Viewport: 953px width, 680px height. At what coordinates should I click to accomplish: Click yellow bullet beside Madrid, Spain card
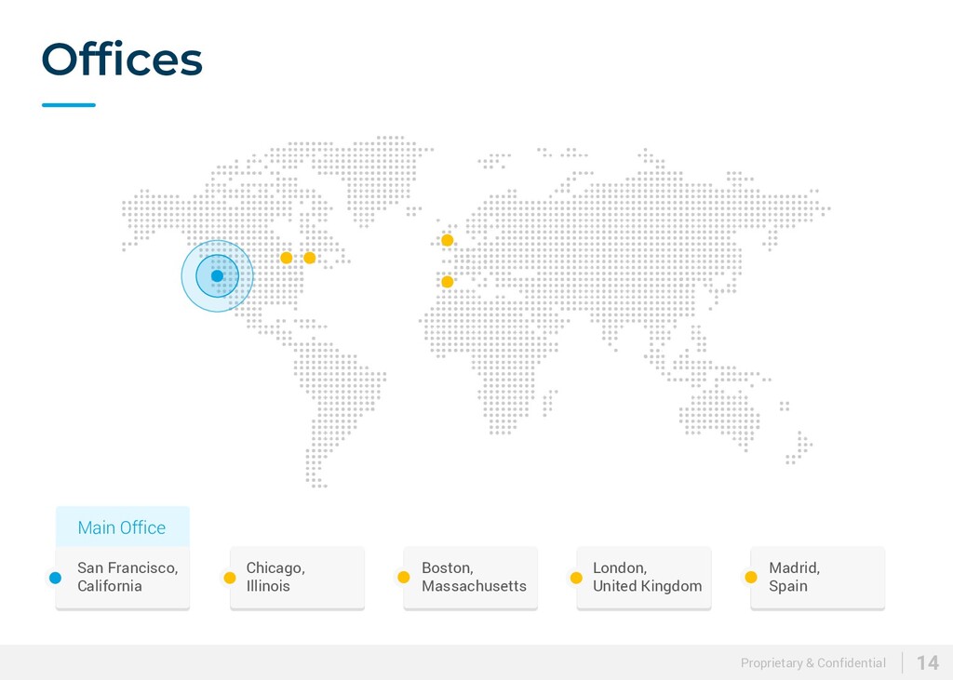click(751, 578)
